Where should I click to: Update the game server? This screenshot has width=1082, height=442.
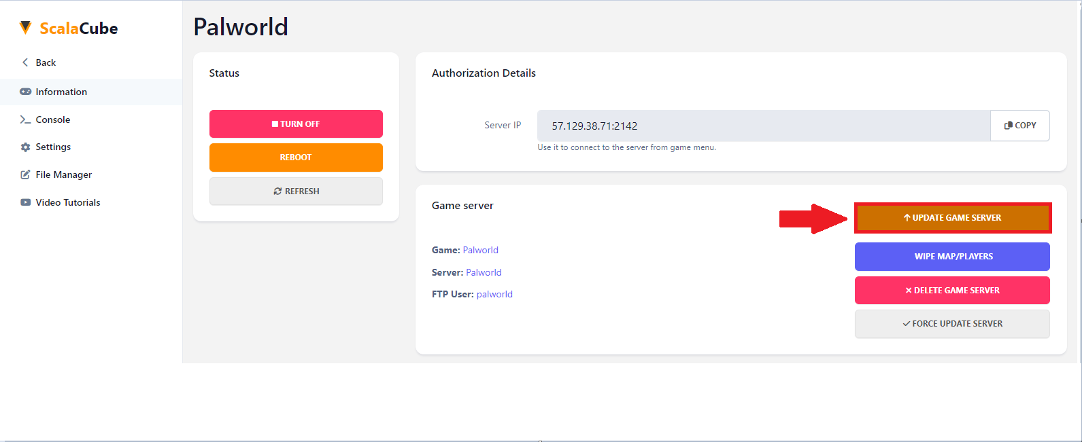(x=952, y=218)
